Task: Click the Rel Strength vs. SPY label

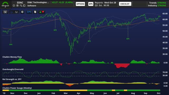Action: pos(12,79)
